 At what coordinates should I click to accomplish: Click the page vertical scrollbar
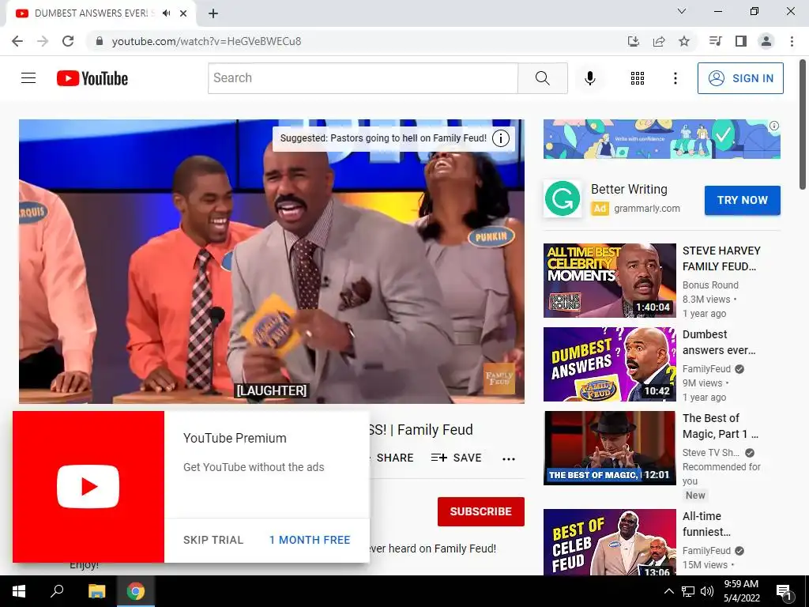click(x=803, y=124)
